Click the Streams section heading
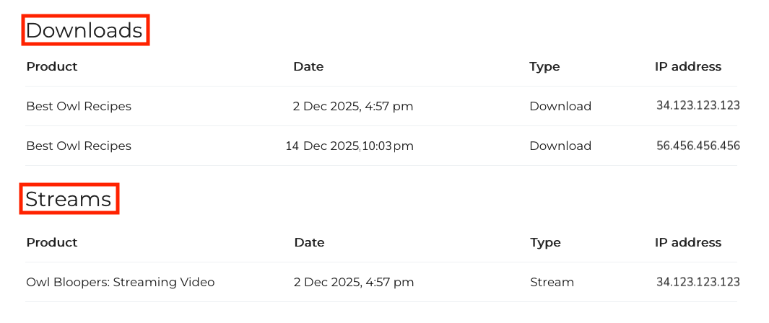 tap(69, 199)
